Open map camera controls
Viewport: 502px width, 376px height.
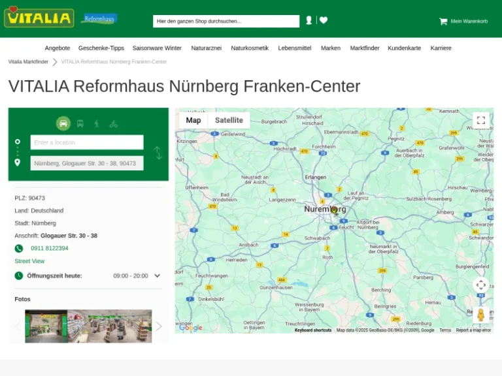click(x=481, y=285)
